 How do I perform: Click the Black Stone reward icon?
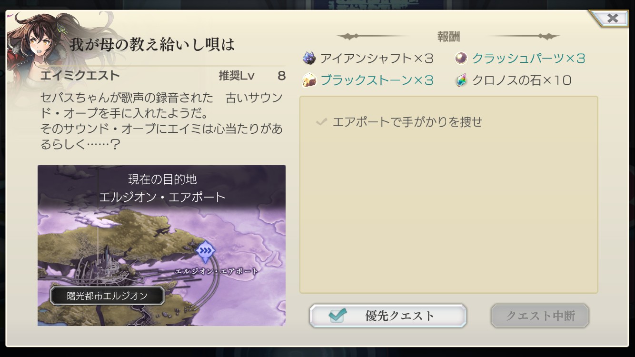click(309, 80)
